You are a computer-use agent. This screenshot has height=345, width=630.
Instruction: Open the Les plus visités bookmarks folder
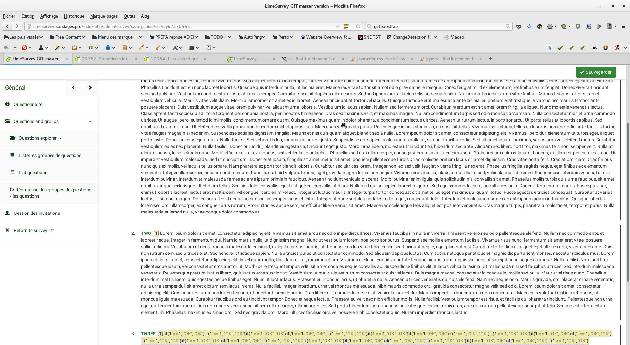[23, 37]
